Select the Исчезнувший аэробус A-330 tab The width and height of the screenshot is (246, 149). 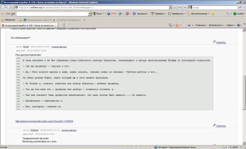tap(29, 25)
